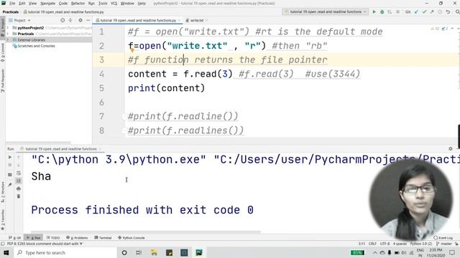Open Search Everywhere magnifier icon
This screenshot has width=460, height=258.
457,12
